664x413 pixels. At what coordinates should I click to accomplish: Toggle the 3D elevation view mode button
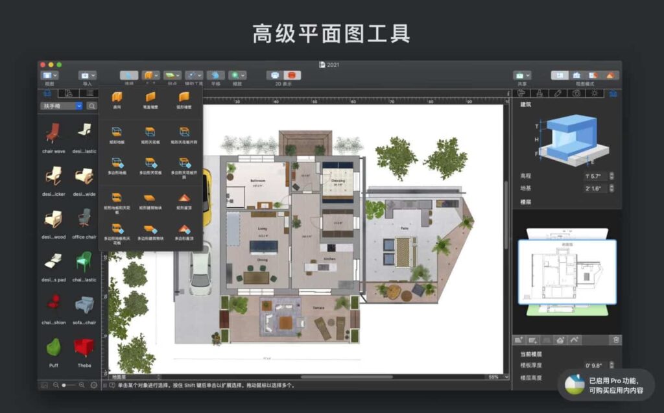[x=576, y=75]
